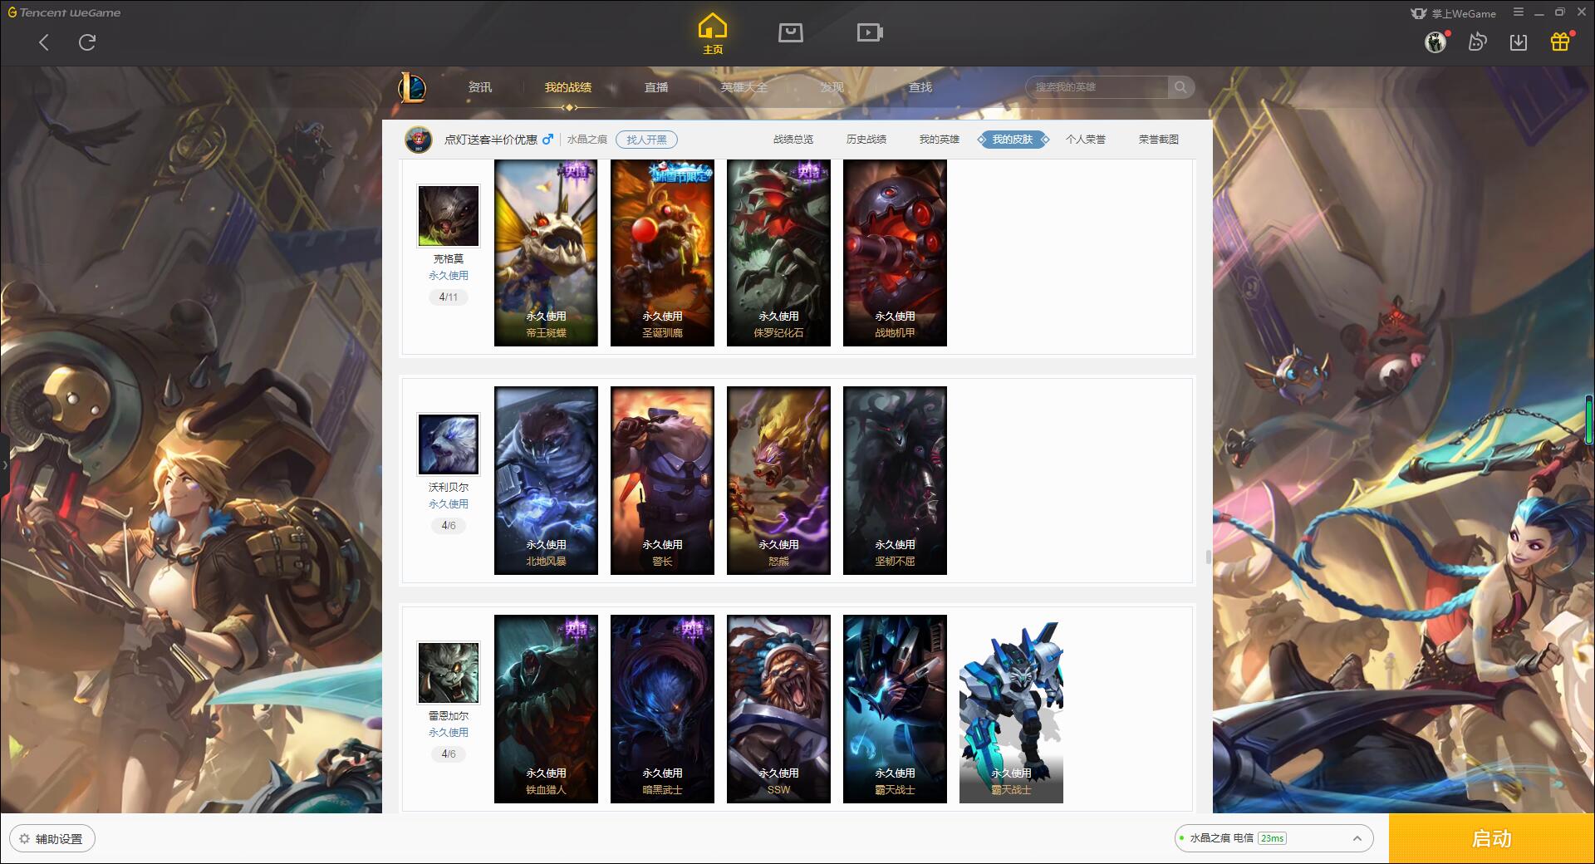This screenshot has height=864, width=1595.
Task: Click the summoner name 点灯送客半价优惠
Action: 491,140
